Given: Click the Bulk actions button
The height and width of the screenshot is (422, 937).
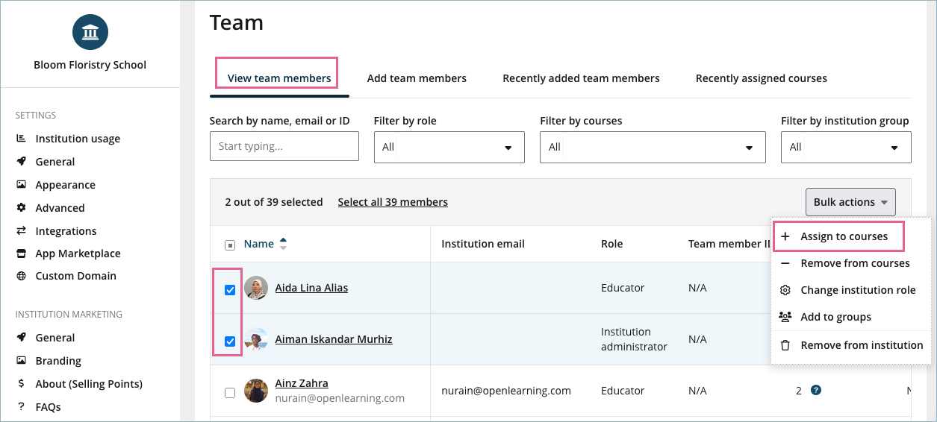Looking at the screenshot, I should [850, 202].
